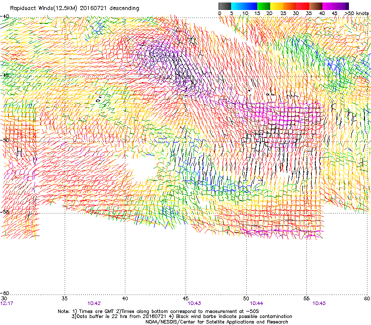
Task: Click the purple time label '10:43'
Action: [x=194, y=303]
